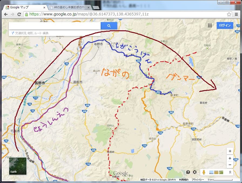The height and width of the screenshot is (183, 242).
Task: Click the route 117 road shield
Action: (36, 98)
